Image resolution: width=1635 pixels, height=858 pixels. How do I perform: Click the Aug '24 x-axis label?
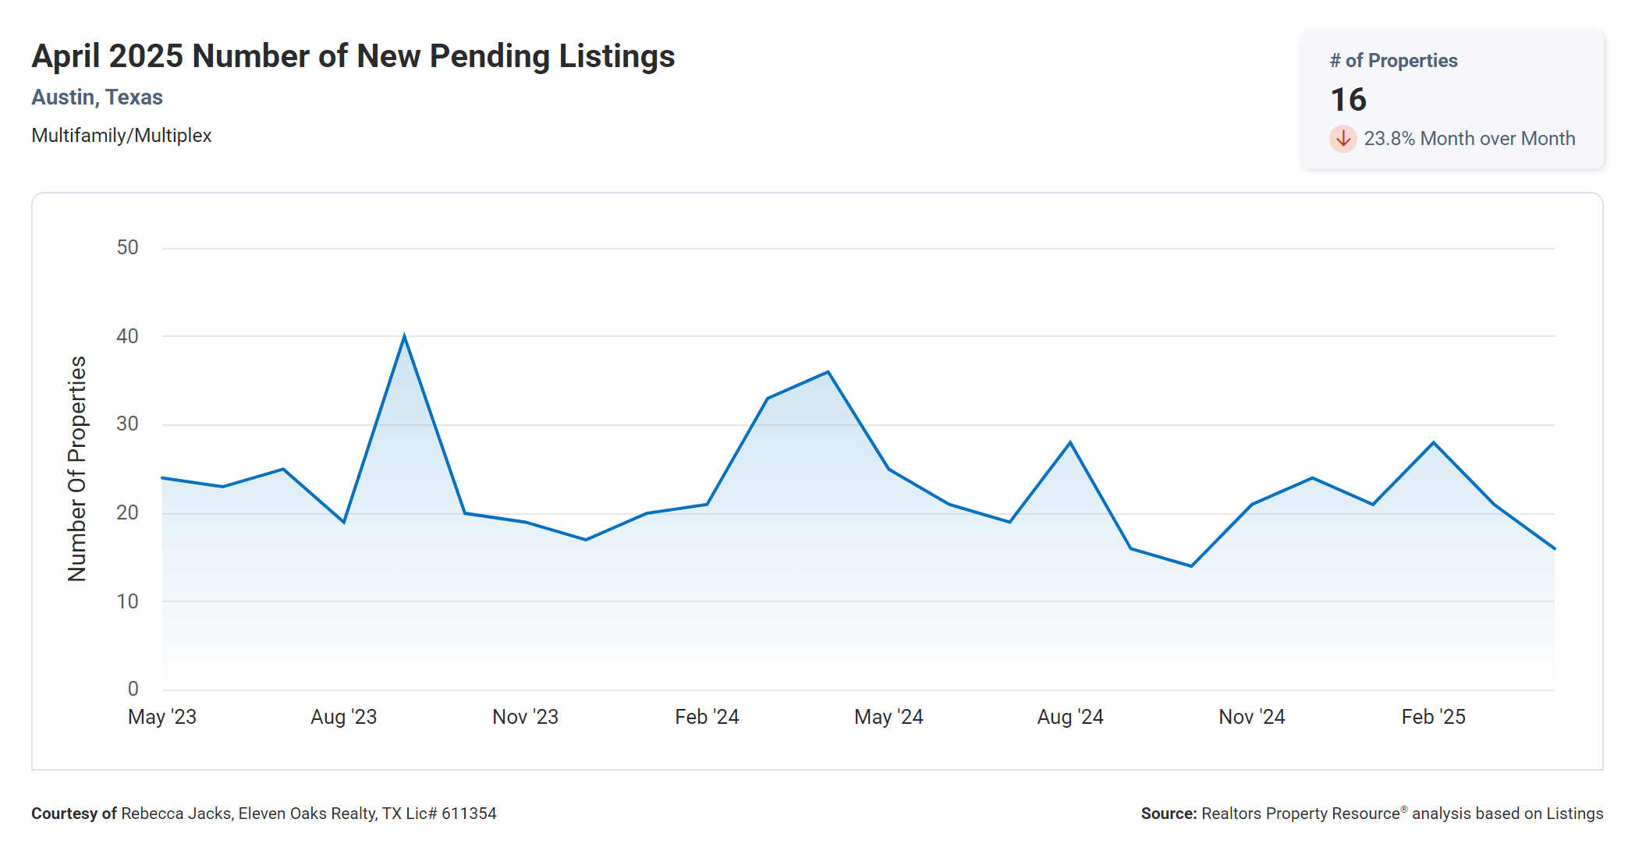click(1069, 717)
